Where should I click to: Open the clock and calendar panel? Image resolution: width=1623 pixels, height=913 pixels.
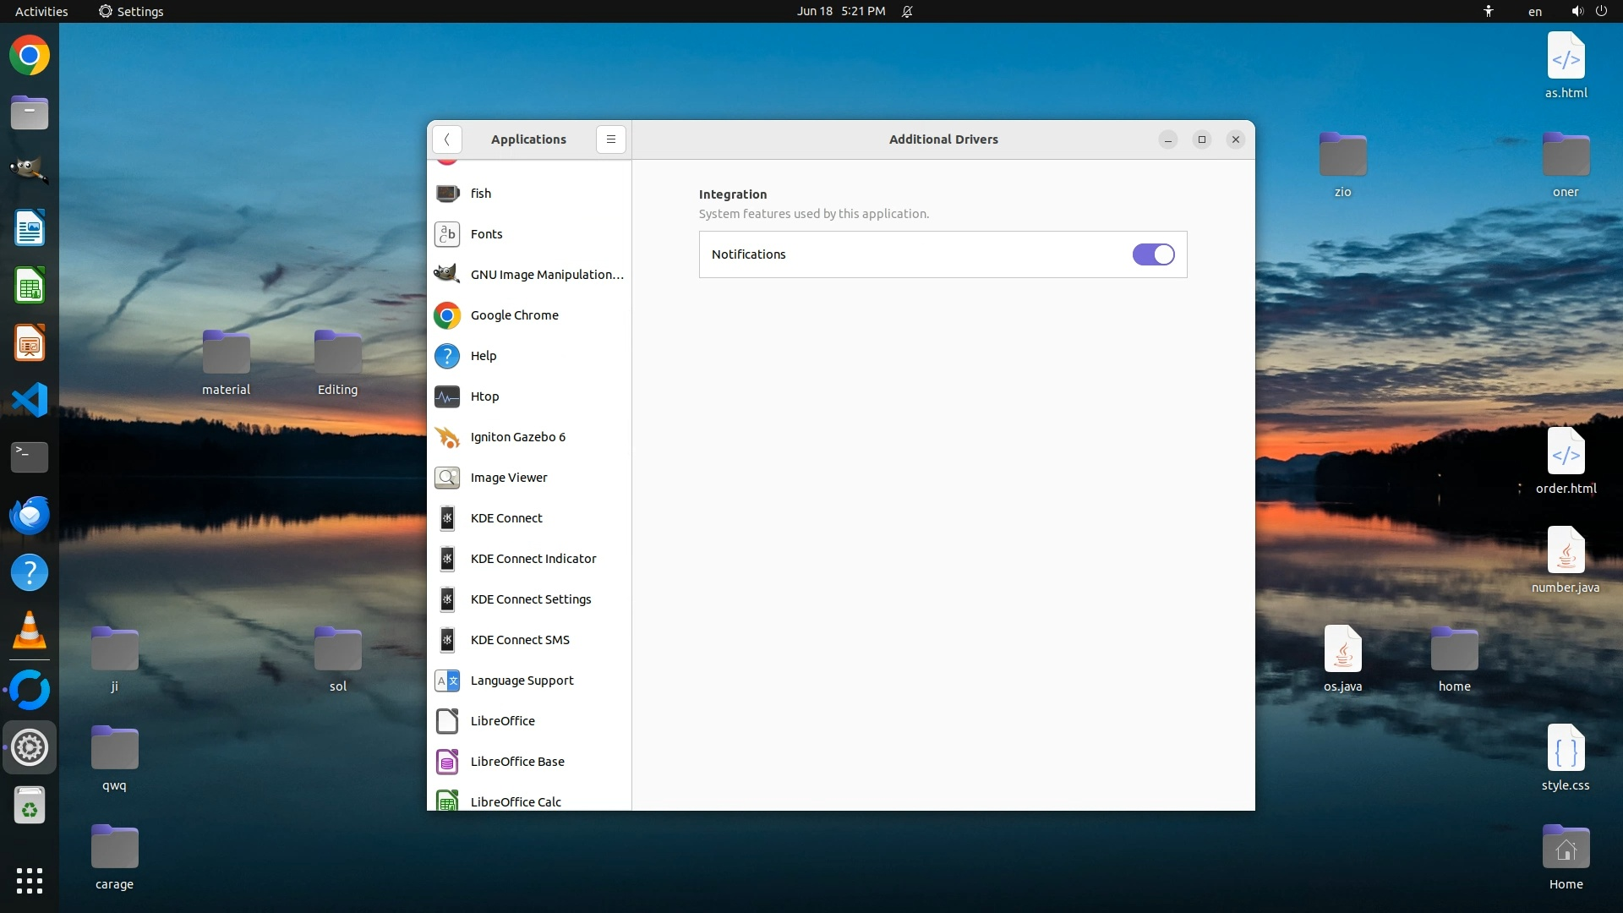coord(840,11)
